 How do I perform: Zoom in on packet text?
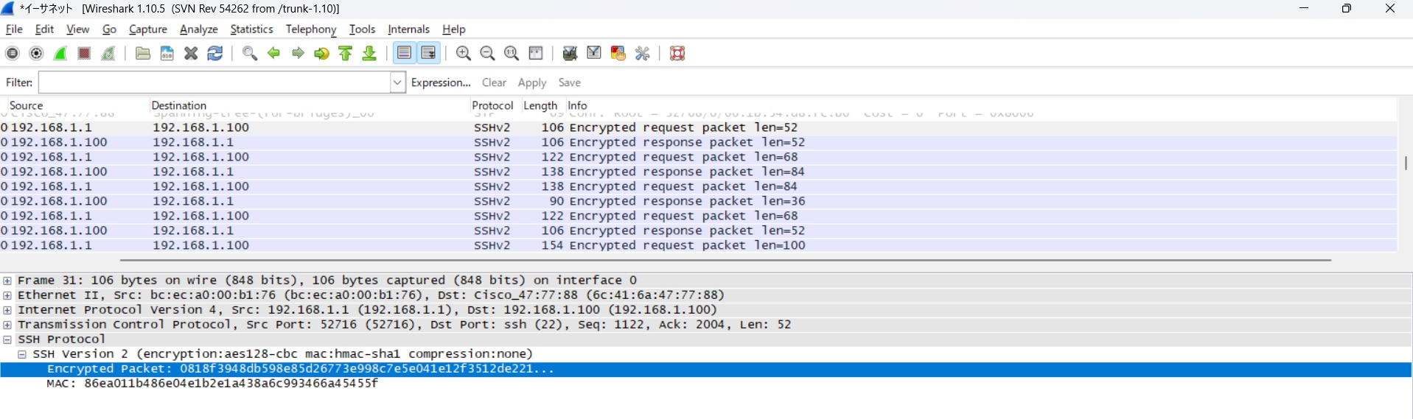tap(463, 53)
